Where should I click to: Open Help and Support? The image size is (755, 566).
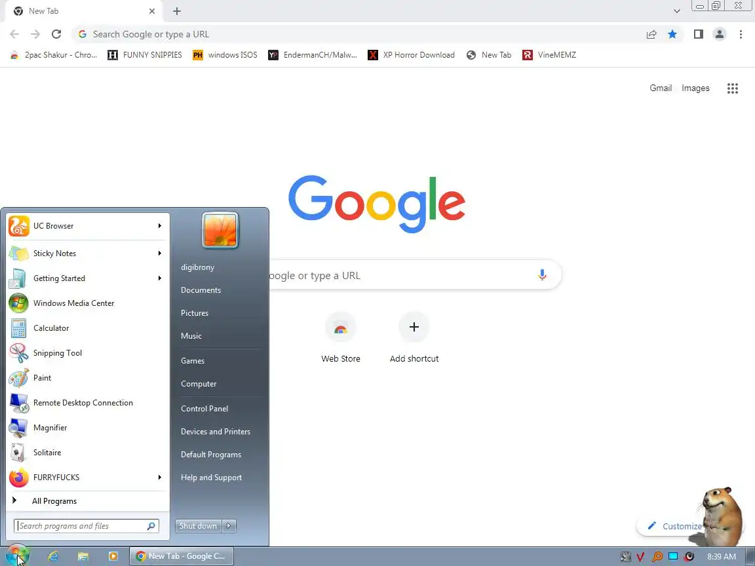coord(212,478)
